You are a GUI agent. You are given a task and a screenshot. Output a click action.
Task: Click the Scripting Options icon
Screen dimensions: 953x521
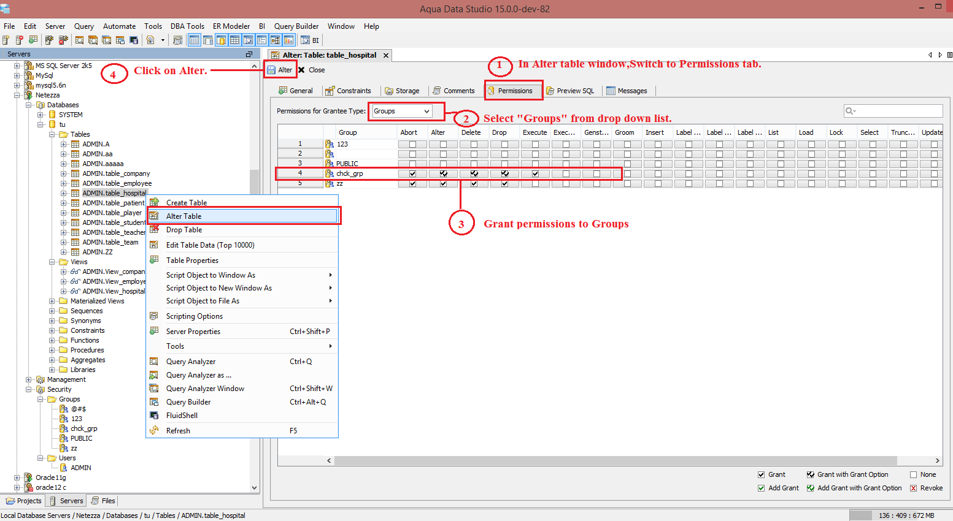[155, 316]
